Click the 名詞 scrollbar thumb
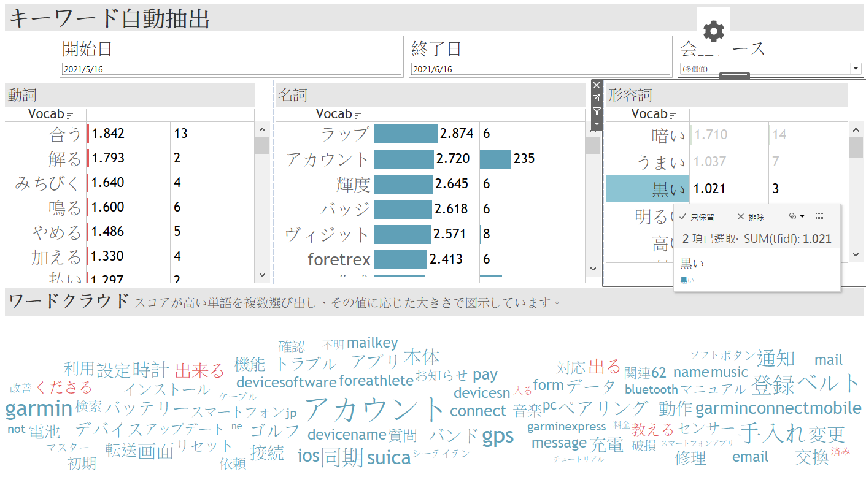Viewport: 866px width, 496px height. 593,145
